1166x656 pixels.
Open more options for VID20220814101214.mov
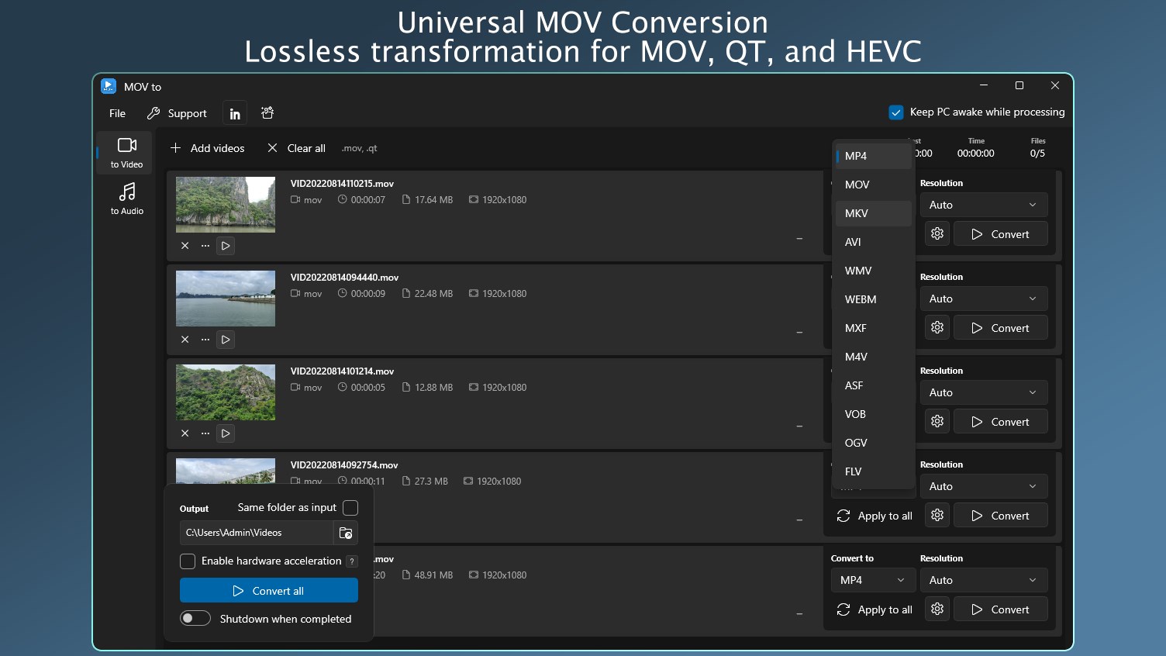pos(205,433)
